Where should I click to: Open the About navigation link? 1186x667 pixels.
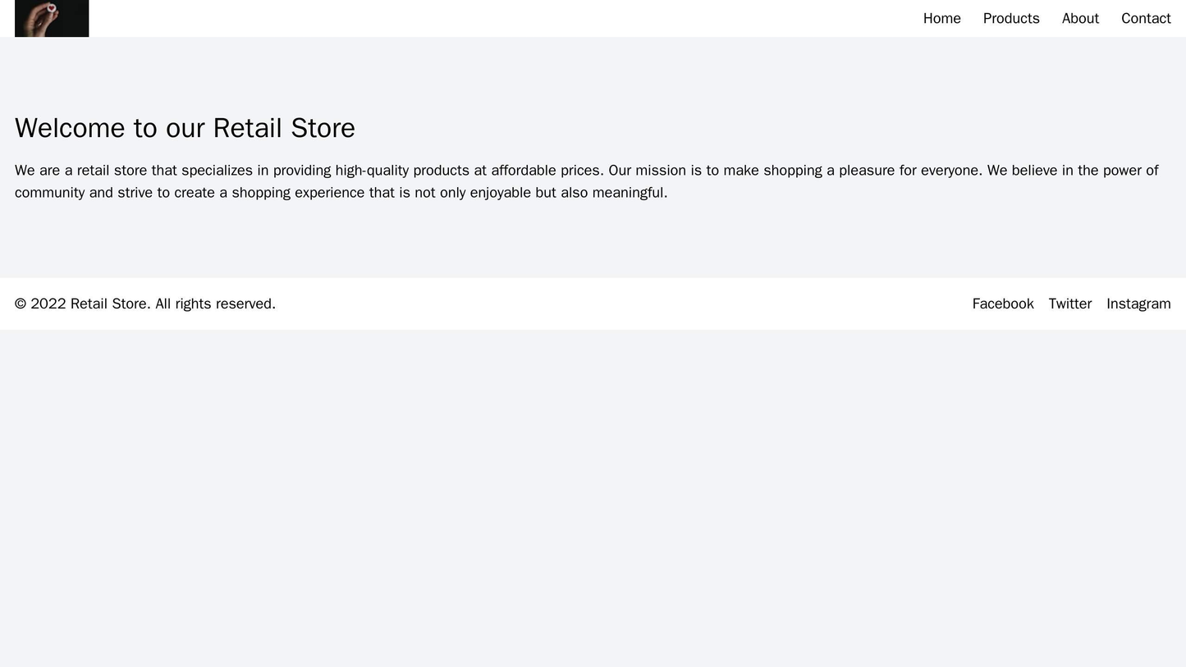(1079, 18)
